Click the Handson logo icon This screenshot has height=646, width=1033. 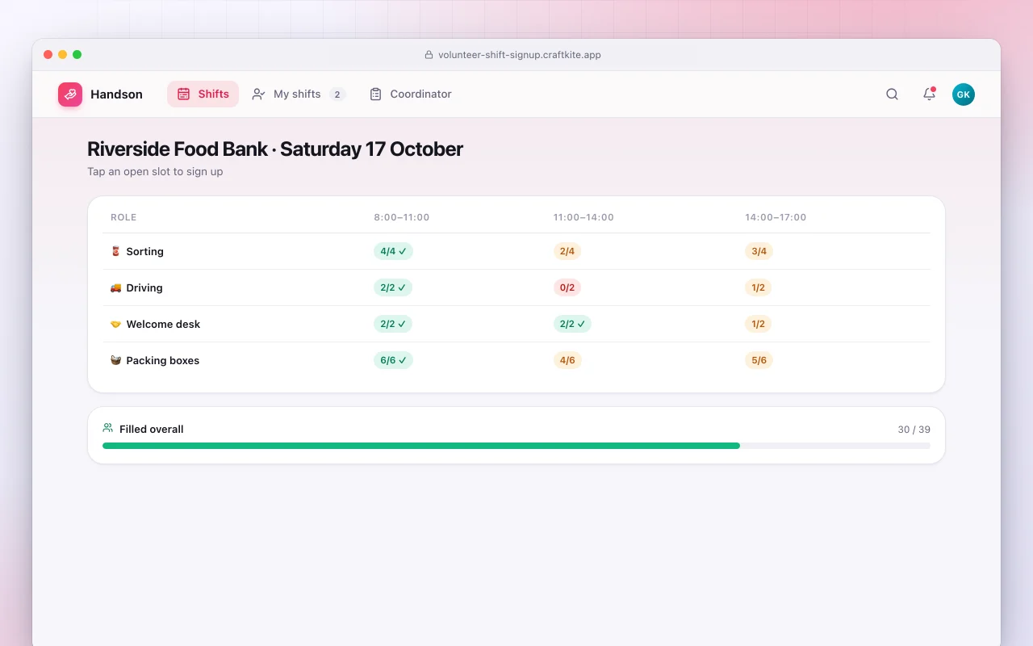(70, 94)
